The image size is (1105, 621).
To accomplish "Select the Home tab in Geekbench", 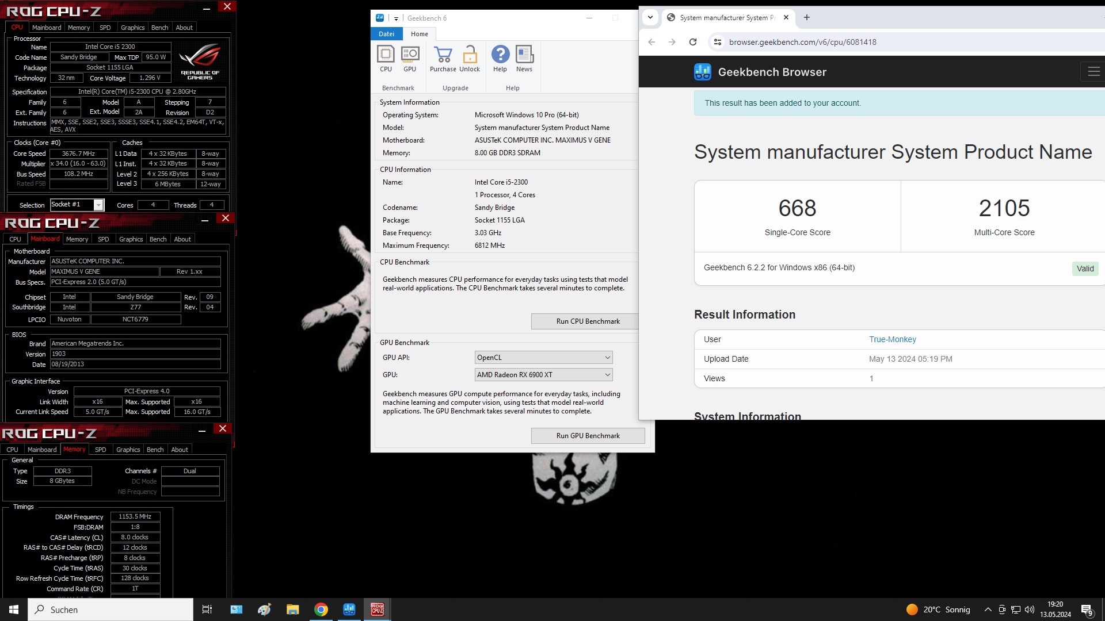I will click(x=420, y=34).
